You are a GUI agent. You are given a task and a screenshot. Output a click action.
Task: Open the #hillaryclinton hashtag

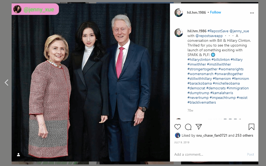coord(199,60)
